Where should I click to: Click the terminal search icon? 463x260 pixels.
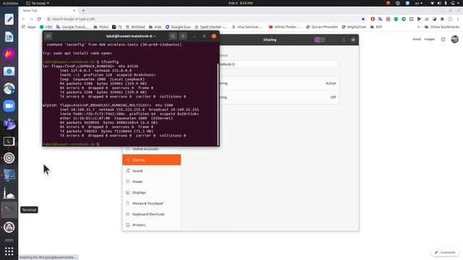pyautogui.click(x=173, y=36)
